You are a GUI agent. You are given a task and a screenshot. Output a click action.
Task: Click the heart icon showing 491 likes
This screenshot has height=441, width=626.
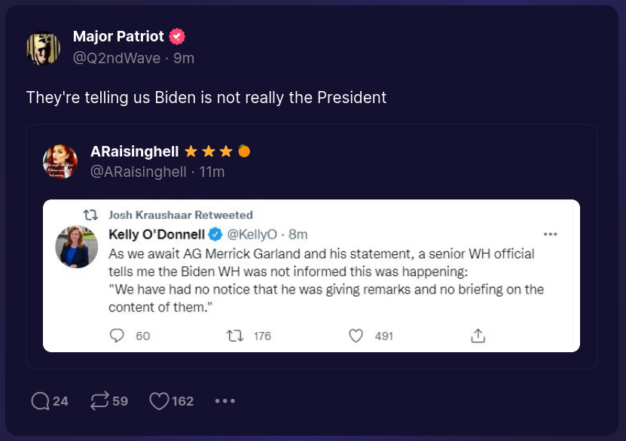(x=356, y=336)
